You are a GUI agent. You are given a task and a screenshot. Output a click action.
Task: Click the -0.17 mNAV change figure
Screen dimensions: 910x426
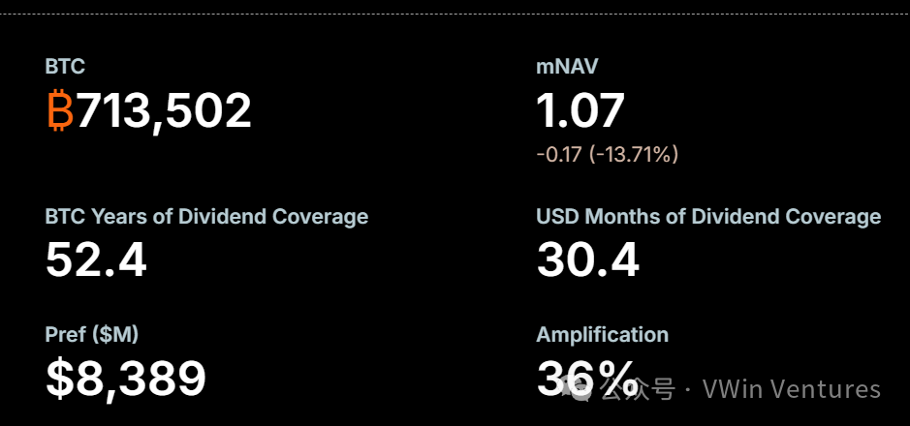(x=558, y=154)
